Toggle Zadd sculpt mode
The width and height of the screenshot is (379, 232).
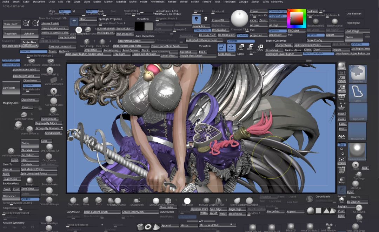[x=92, y=11]
